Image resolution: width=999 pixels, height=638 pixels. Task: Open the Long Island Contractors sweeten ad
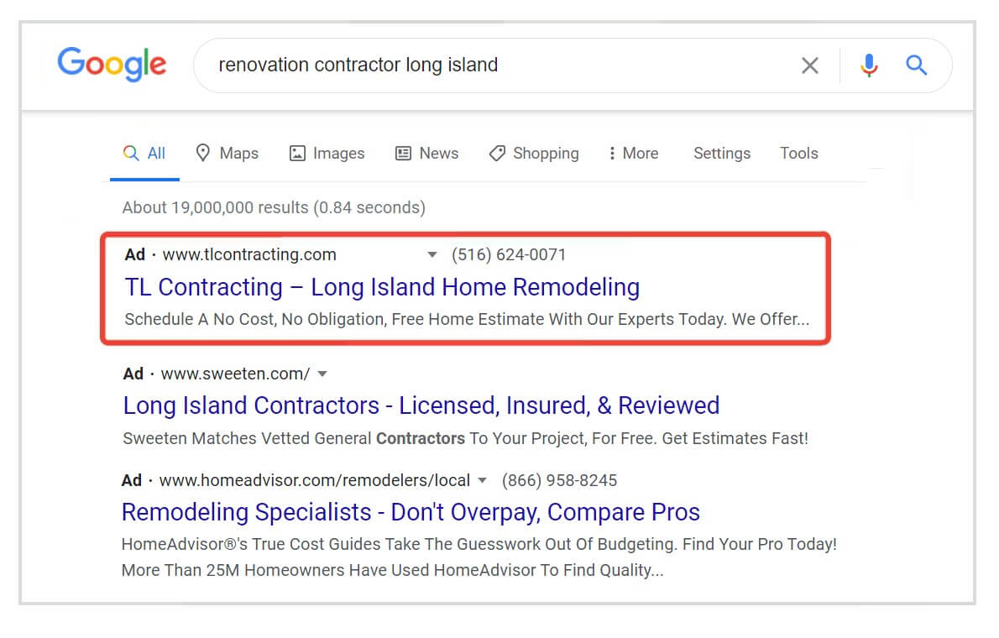coord(421,405)
